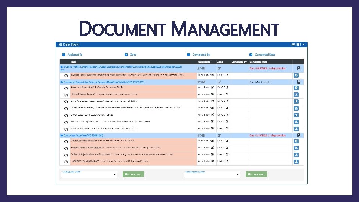Image resolution: width=359 pixels, height=202 pixels.
Task: Click plus button on Court Case Information row
Action: (296, 141)
